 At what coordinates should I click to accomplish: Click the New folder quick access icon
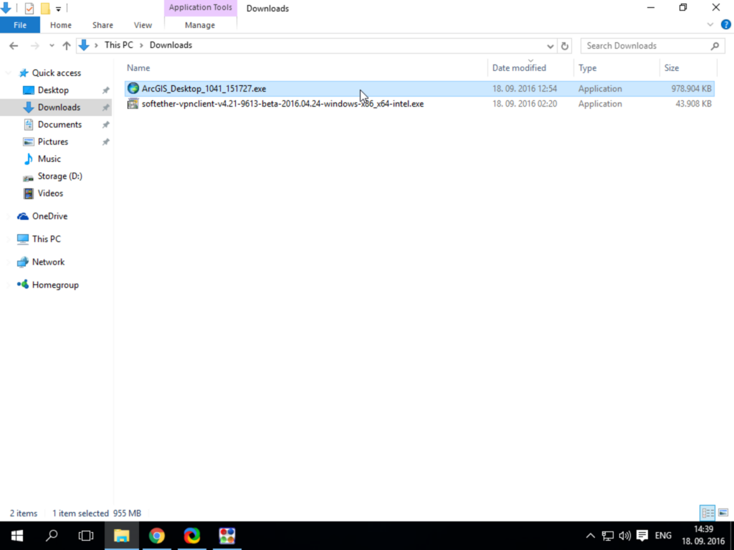[45, 8]
